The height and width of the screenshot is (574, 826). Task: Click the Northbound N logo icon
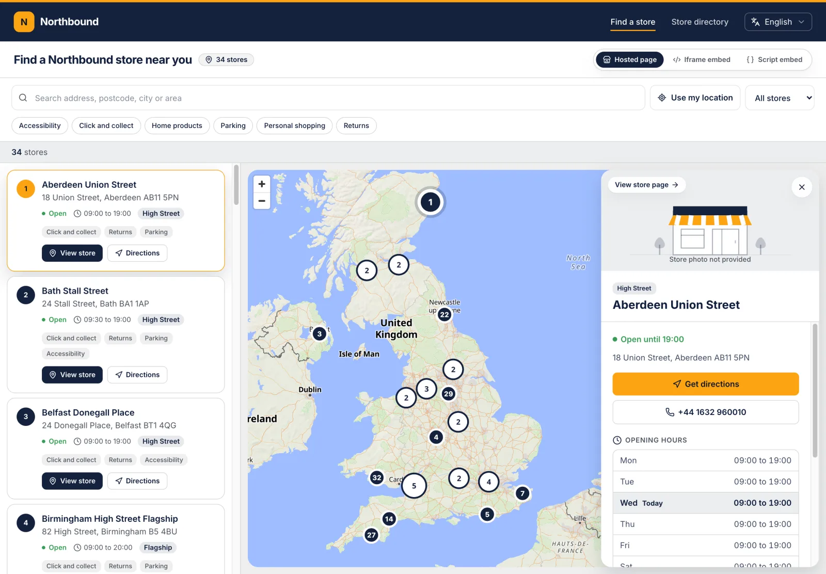coord(24,22)
